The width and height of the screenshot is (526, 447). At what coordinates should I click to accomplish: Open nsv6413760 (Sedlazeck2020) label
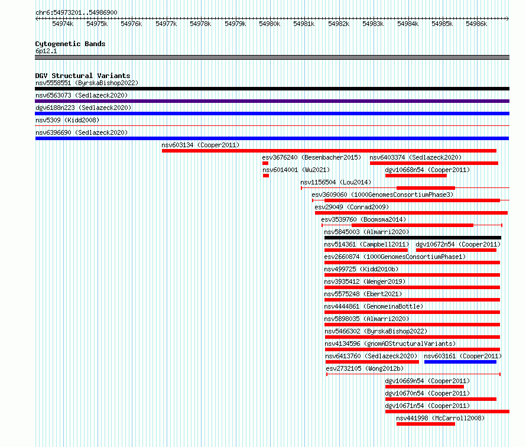click(x=371, y=356)
